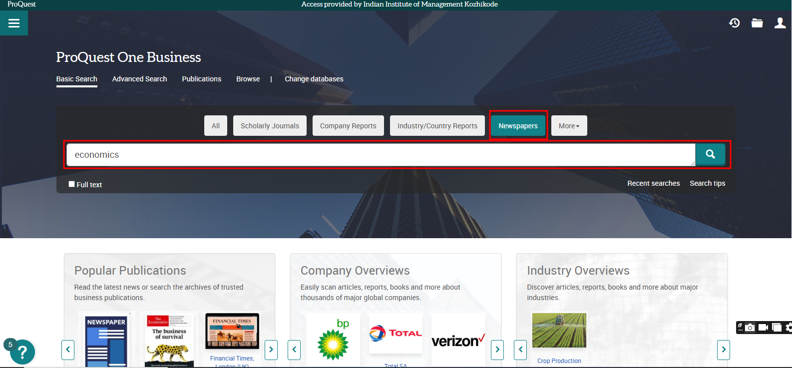Click the camera screenshot capture icon
This screenshot has width=792, height=368.
[750, 328]
